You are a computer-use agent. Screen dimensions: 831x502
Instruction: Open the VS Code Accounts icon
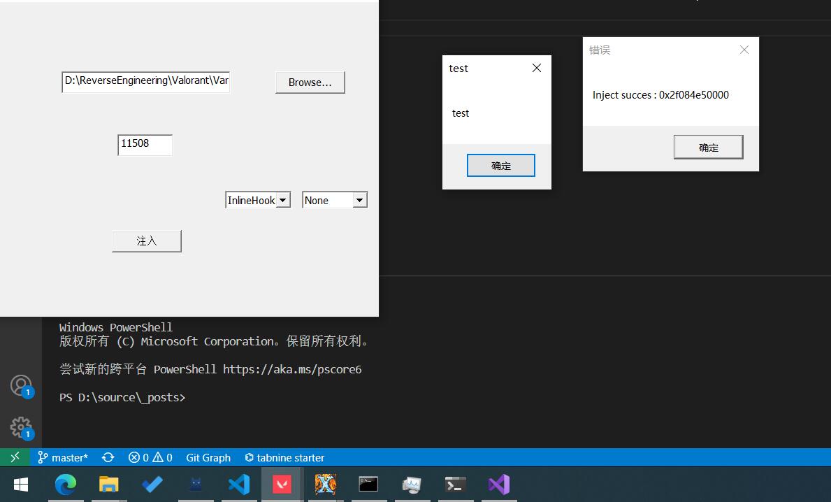tap(21, 385)
